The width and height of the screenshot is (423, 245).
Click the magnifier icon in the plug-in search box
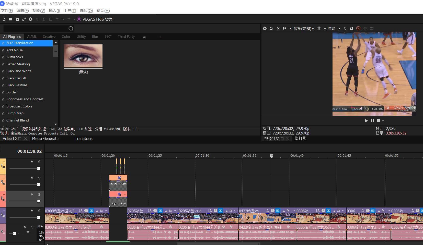[x=71, y=29]
